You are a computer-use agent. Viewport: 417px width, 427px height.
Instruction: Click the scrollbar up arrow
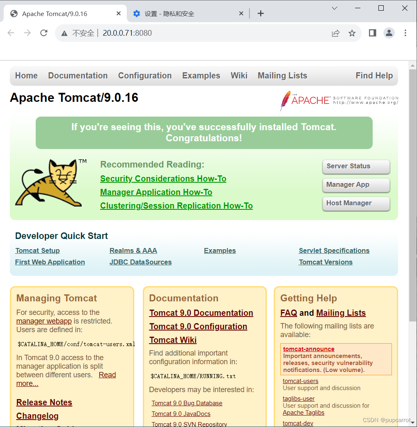click(412, 65)
